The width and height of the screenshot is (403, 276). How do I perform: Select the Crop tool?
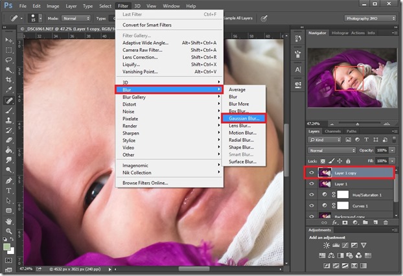click(8, 80)
